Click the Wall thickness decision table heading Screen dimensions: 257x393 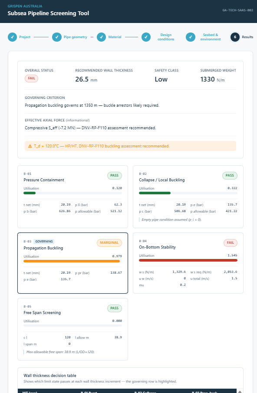50,376
